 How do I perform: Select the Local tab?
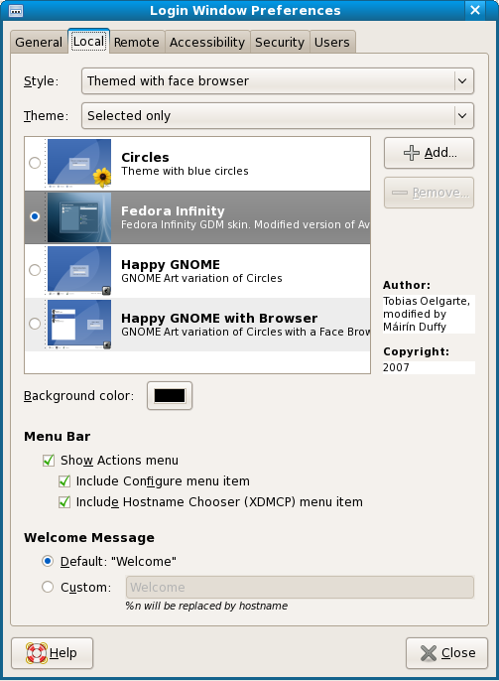(88, 42)
